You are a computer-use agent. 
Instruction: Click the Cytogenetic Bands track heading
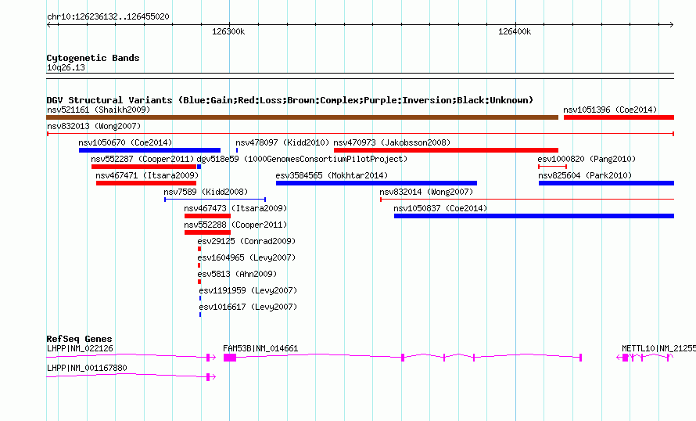point(93,58)
